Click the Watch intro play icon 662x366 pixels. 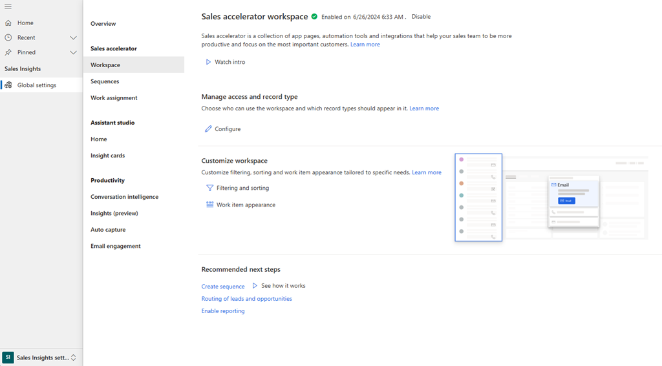(x=208, y=62)
